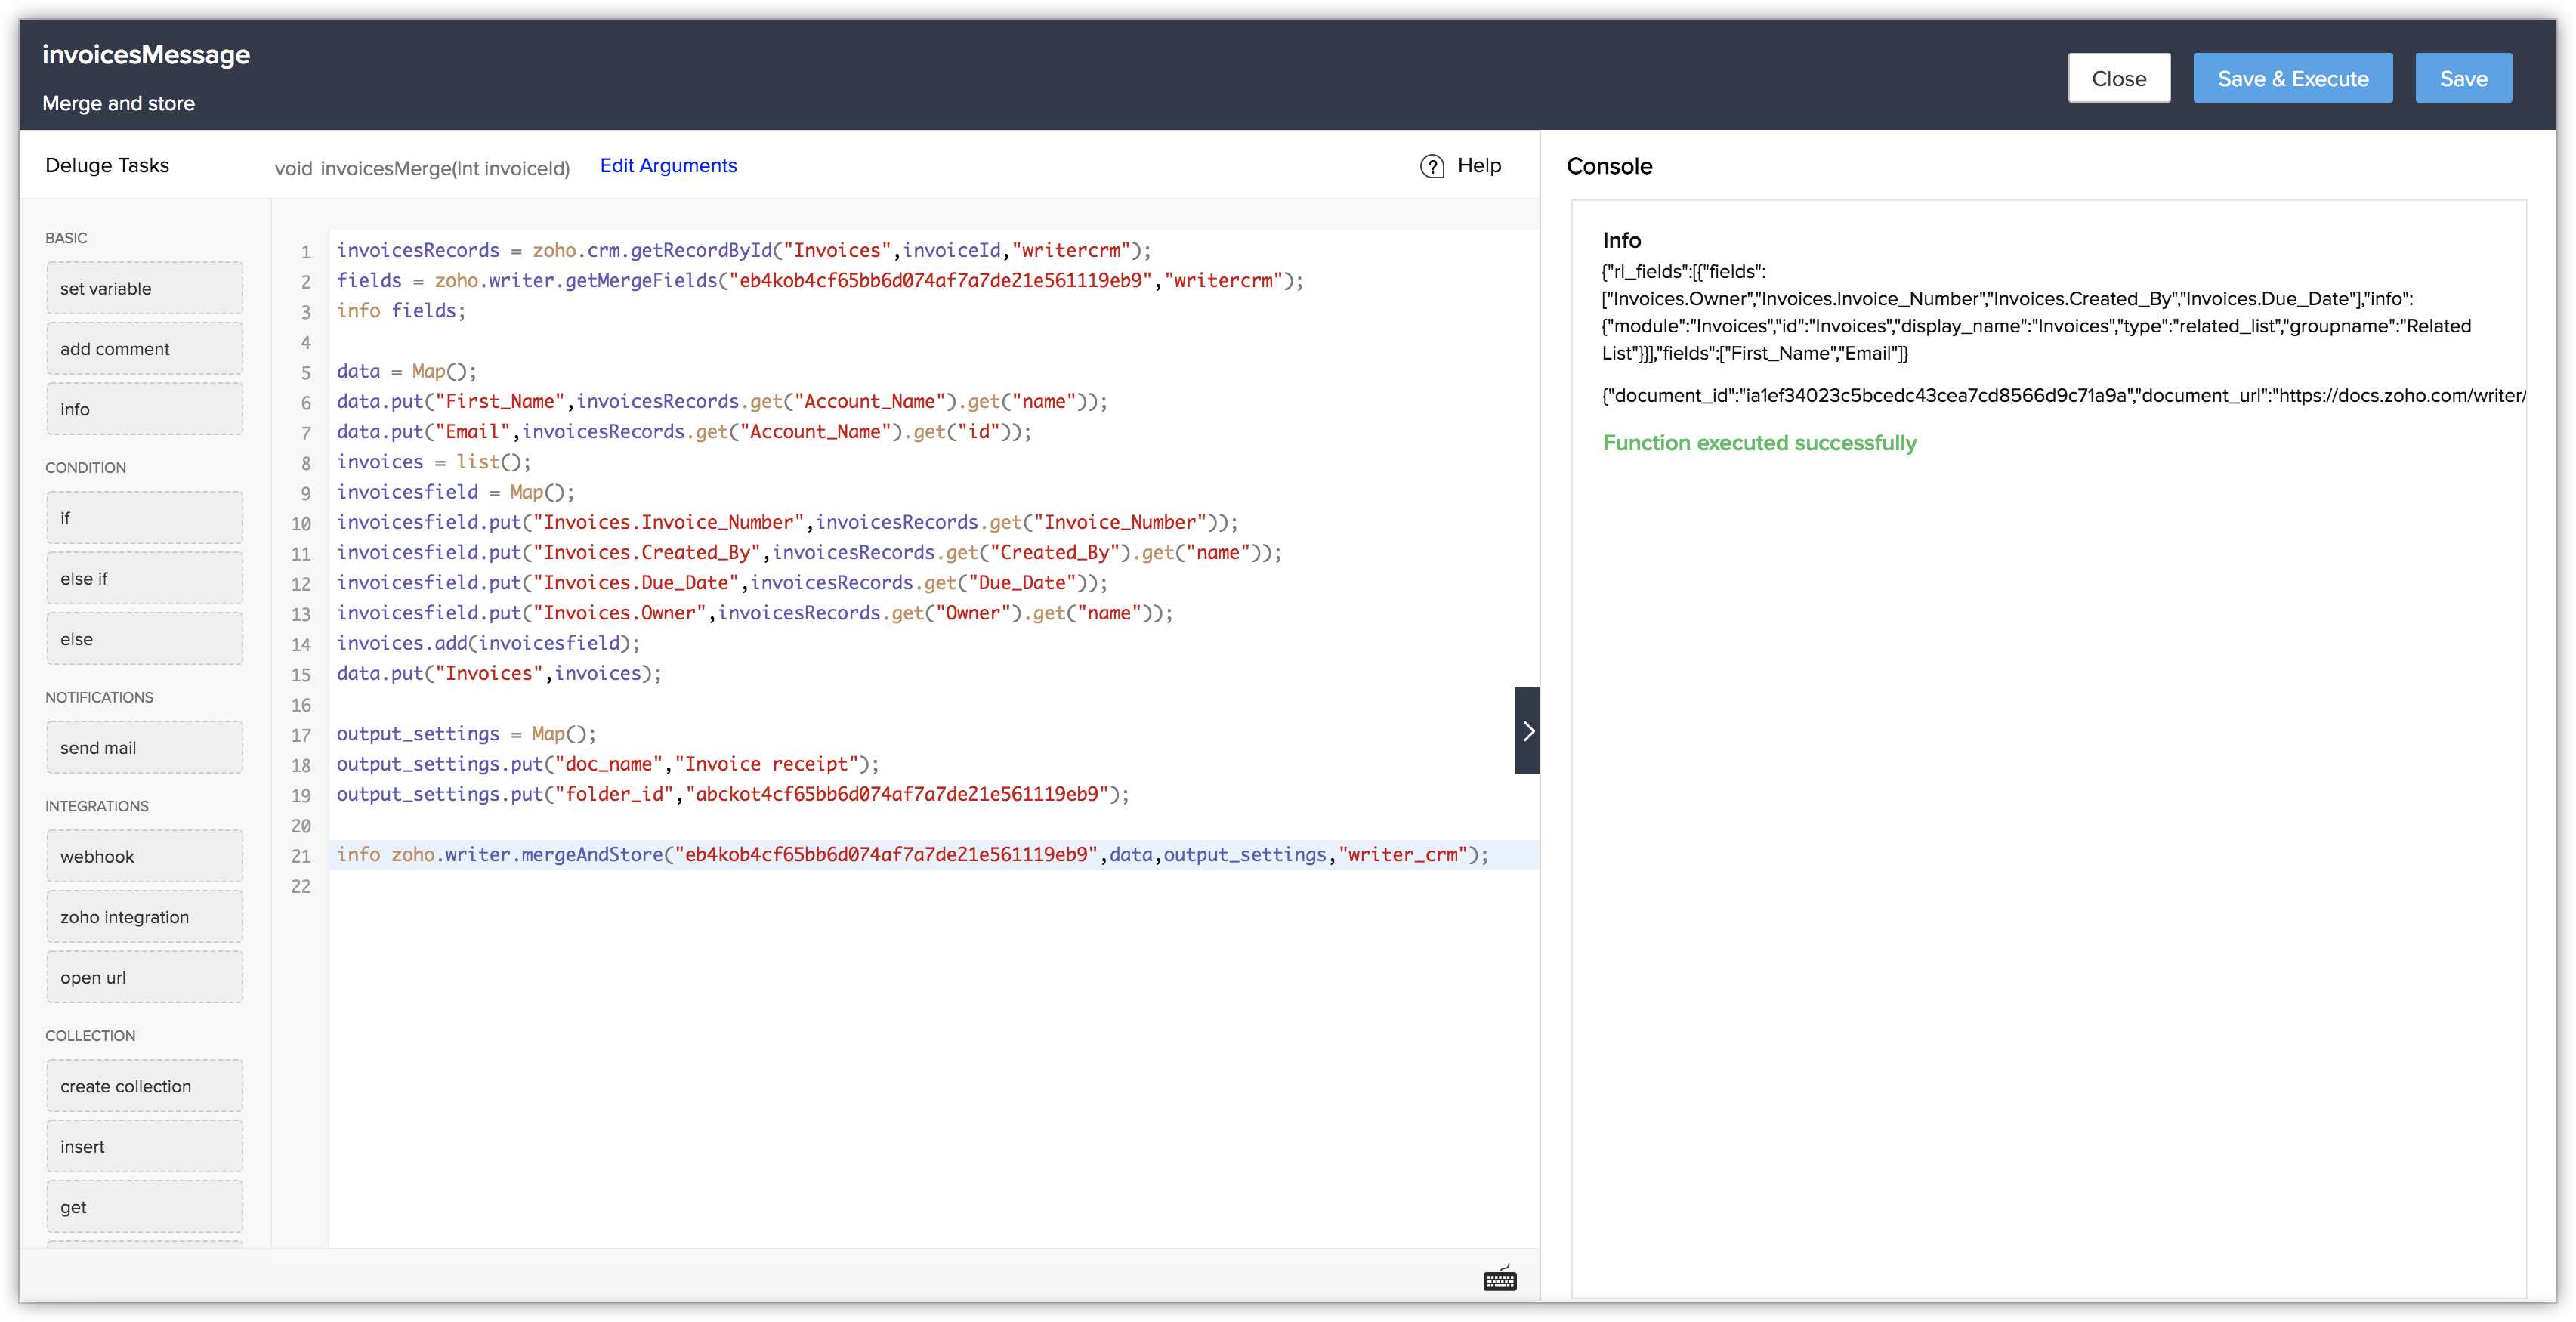Click 'output_settings = Map();' line
The width and height of the screenshot is (2576, 1322).
click(x=466, y=734)
